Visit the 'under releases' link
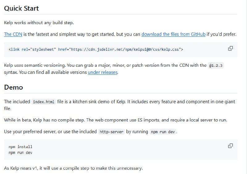The image size is (247, 174). [103, 72]
